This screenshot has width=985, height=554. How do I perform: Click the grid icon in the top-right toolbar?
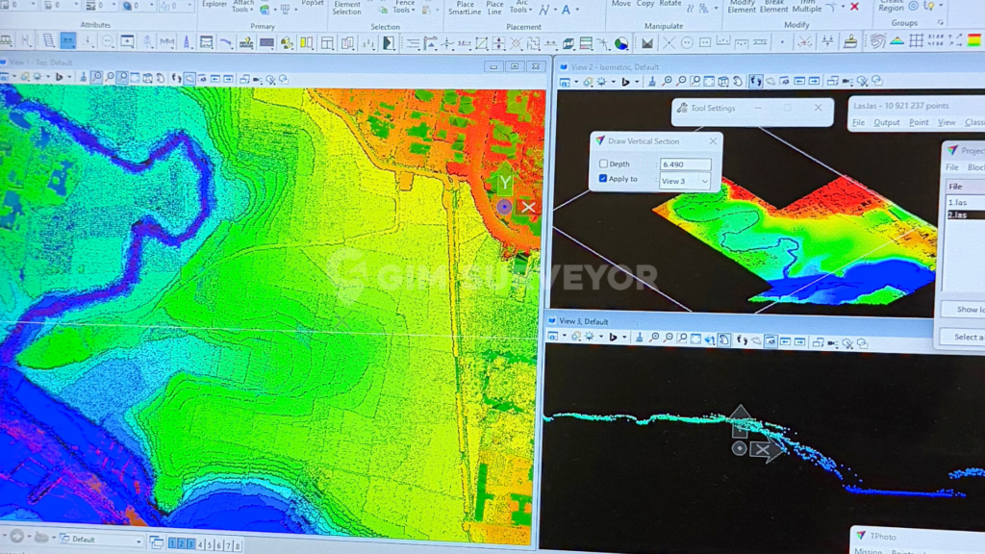(916, 41)
